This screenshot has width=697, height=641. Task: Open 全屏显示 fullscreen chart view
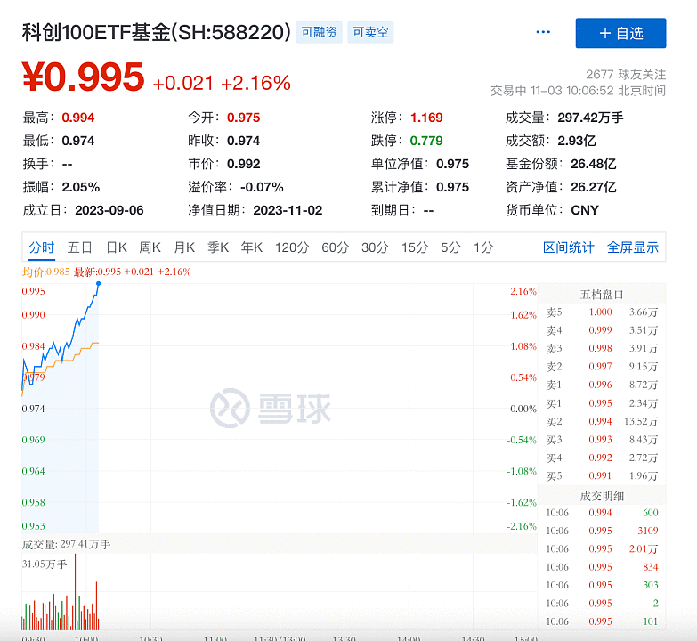point(633,247)
